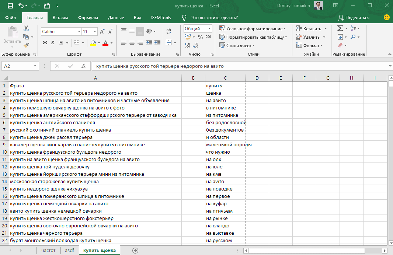Align text to the right
This screenshot has height=255, width=393.
140,43
